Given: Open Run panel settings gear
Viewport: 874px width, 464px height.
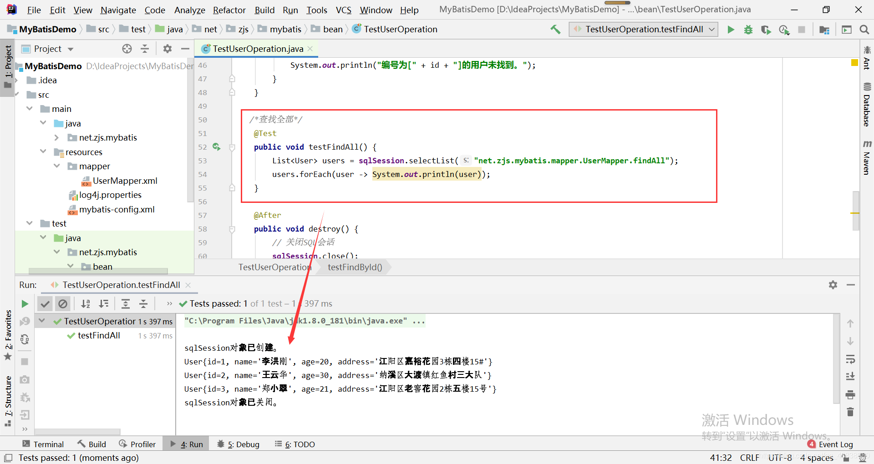Looking at the screenshot, I should [x=833, y=285].
